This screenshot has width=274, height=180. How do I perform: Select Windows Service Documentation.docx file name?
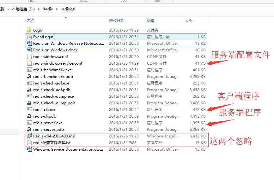[x=68, y=149]
